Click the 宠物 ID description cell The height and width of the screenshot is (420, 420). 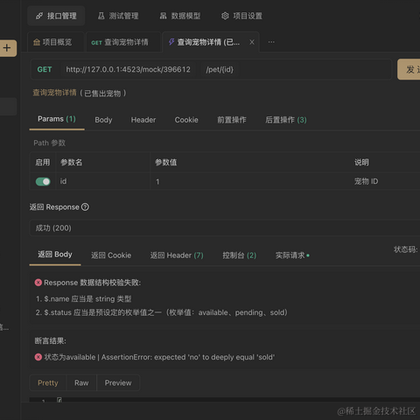[x=366, y=181]
